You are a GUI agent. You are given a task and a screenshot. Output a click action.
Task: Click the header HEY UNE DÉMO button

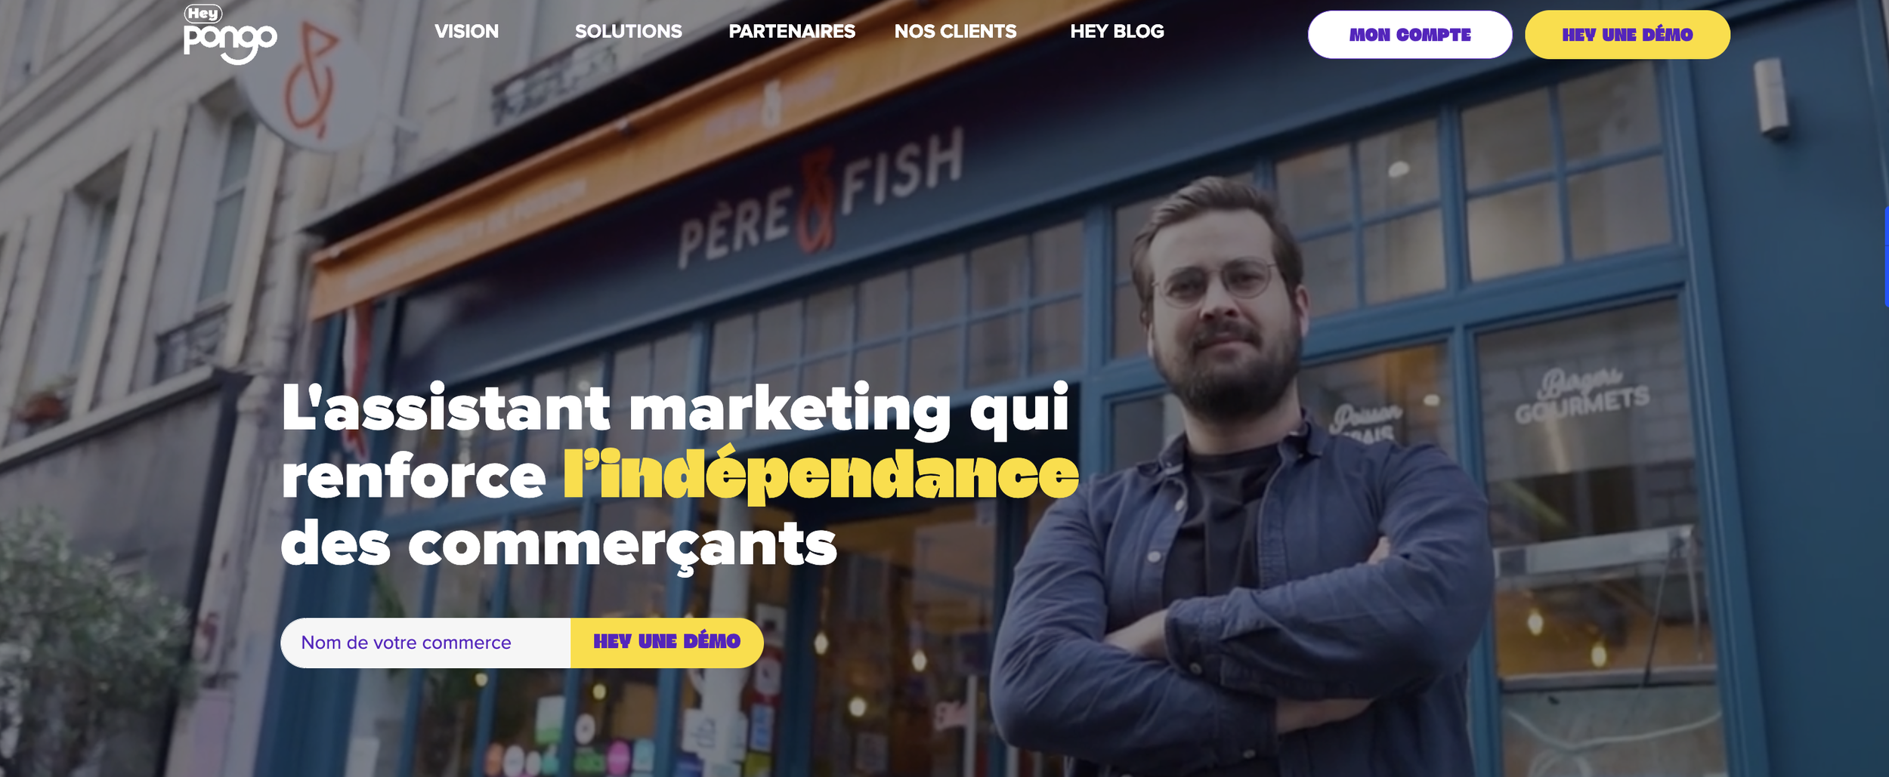tap(1627, 35)
